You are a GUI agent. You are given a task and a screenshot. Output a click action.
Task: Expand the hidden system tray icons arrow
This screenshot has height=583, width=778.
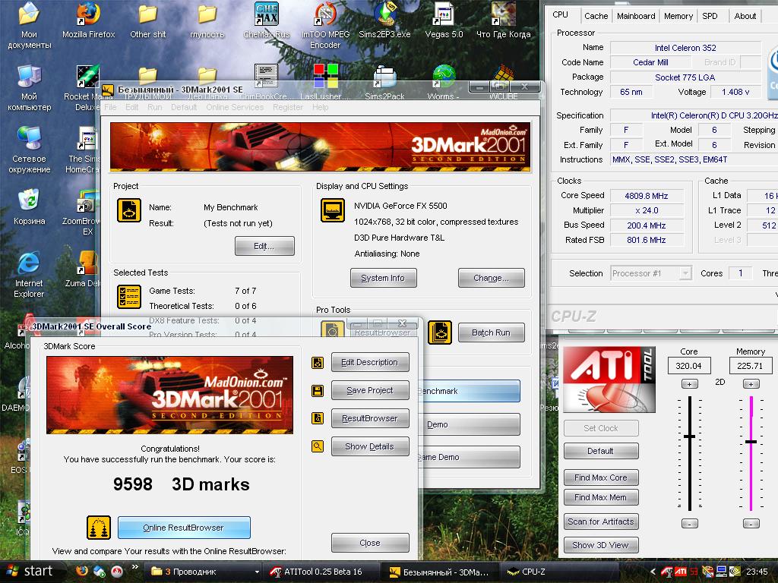653,572
